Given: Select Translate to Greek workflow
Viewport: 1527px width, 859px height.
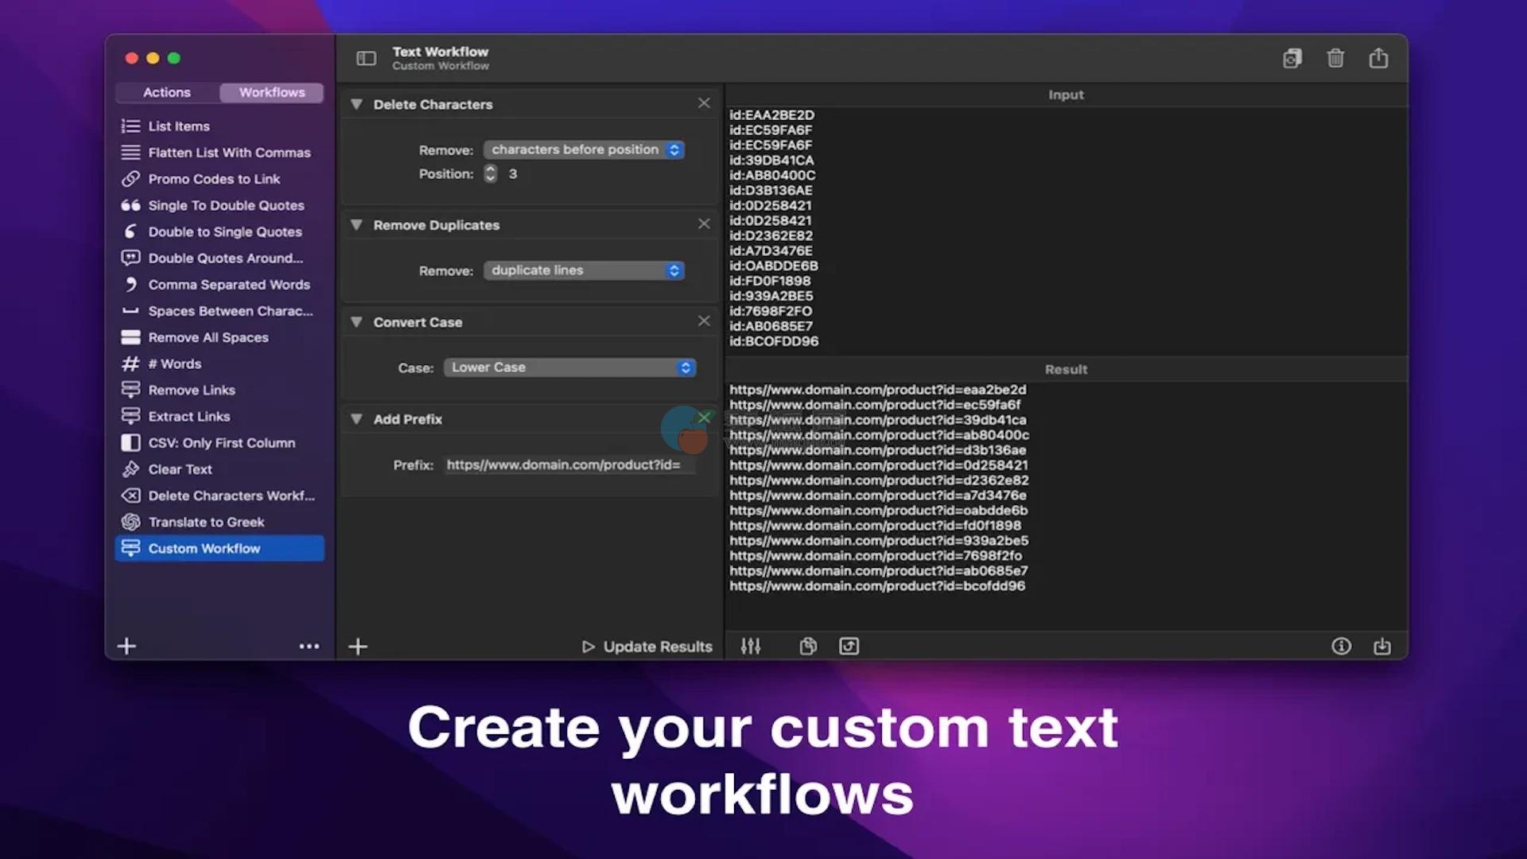Looking at the screenshot, I should coord(206,522).
